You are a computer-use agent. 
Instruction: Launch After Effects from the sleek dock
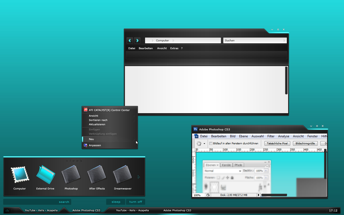pos(97,175)
